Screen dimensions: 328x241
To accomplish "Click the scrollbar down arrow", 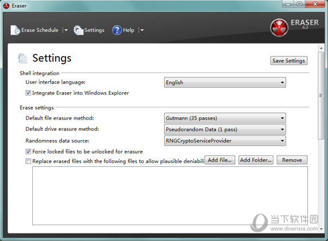I will (321, 229).
